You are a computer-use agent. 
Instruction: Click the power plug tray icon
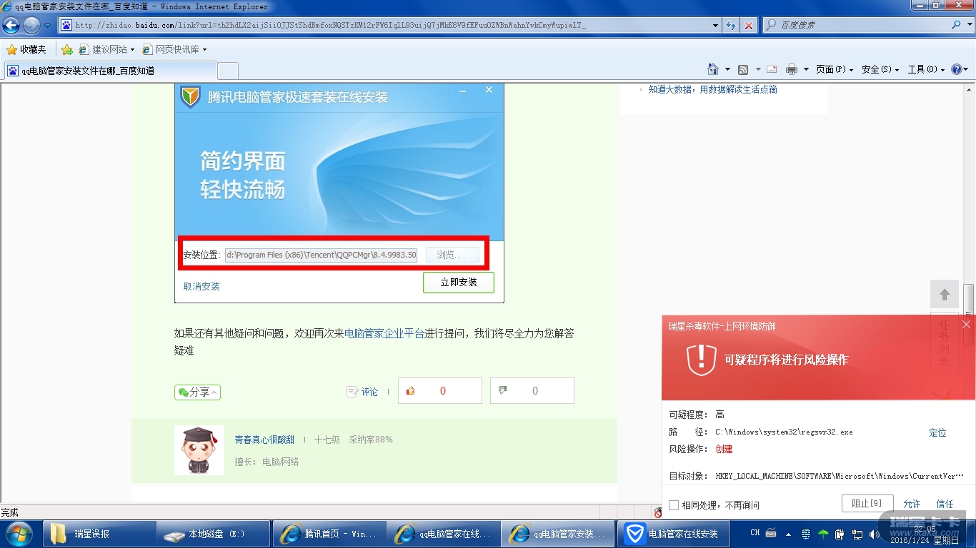coord(840,534)
